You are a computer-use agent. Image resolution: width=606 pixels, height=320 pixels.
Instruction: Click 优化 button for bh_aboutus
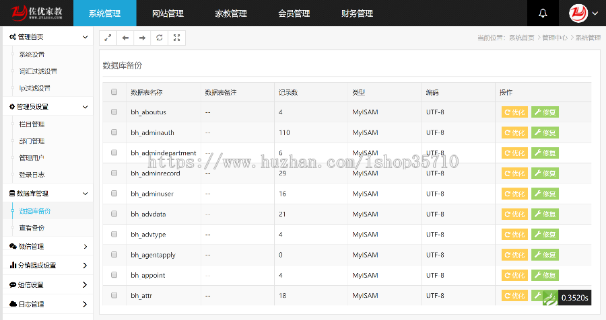coord(514,112)
